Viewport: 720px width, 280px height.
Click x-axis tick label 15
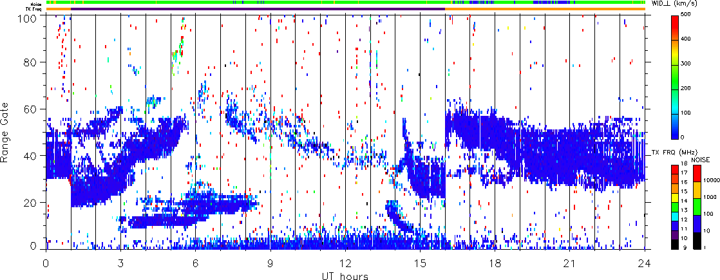[420, 263]
